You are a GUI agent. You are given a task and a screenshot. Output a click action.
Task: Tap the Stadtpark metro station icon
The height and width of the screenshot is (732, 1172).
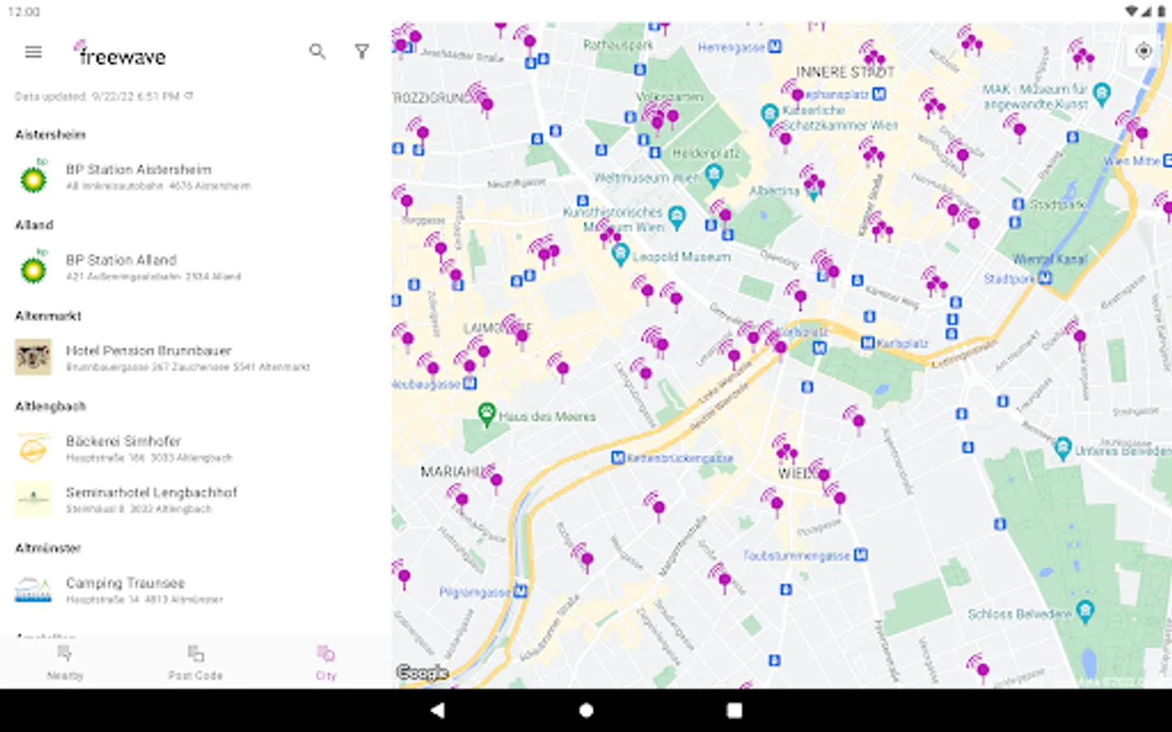point(1045,278)
